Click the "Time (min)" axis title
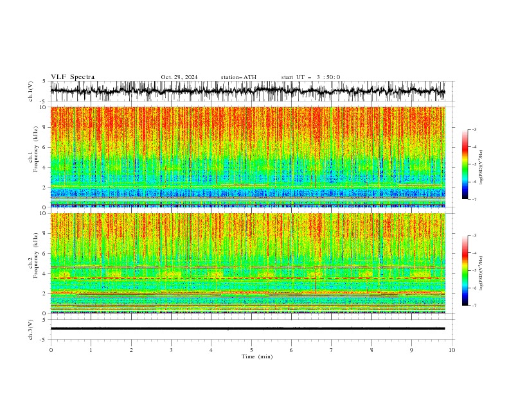This screenshot has height=393, width=509. click(x=257, y=356)
